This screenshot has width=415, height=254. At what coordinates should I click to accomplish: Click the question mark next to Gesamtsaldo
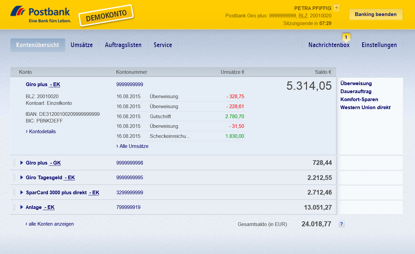pos(341,224)
